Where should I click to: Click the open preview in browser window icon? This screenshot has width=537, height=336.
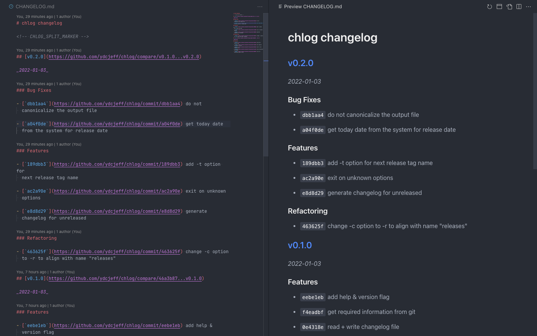pyautogui.click(x=499, y=7)
